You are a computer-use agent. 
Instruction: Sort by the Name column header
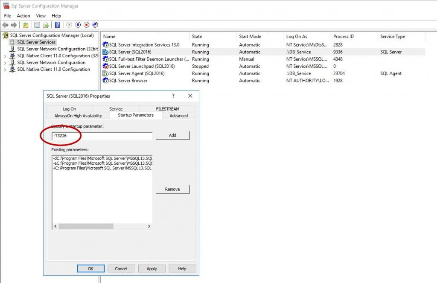point(145,37)
